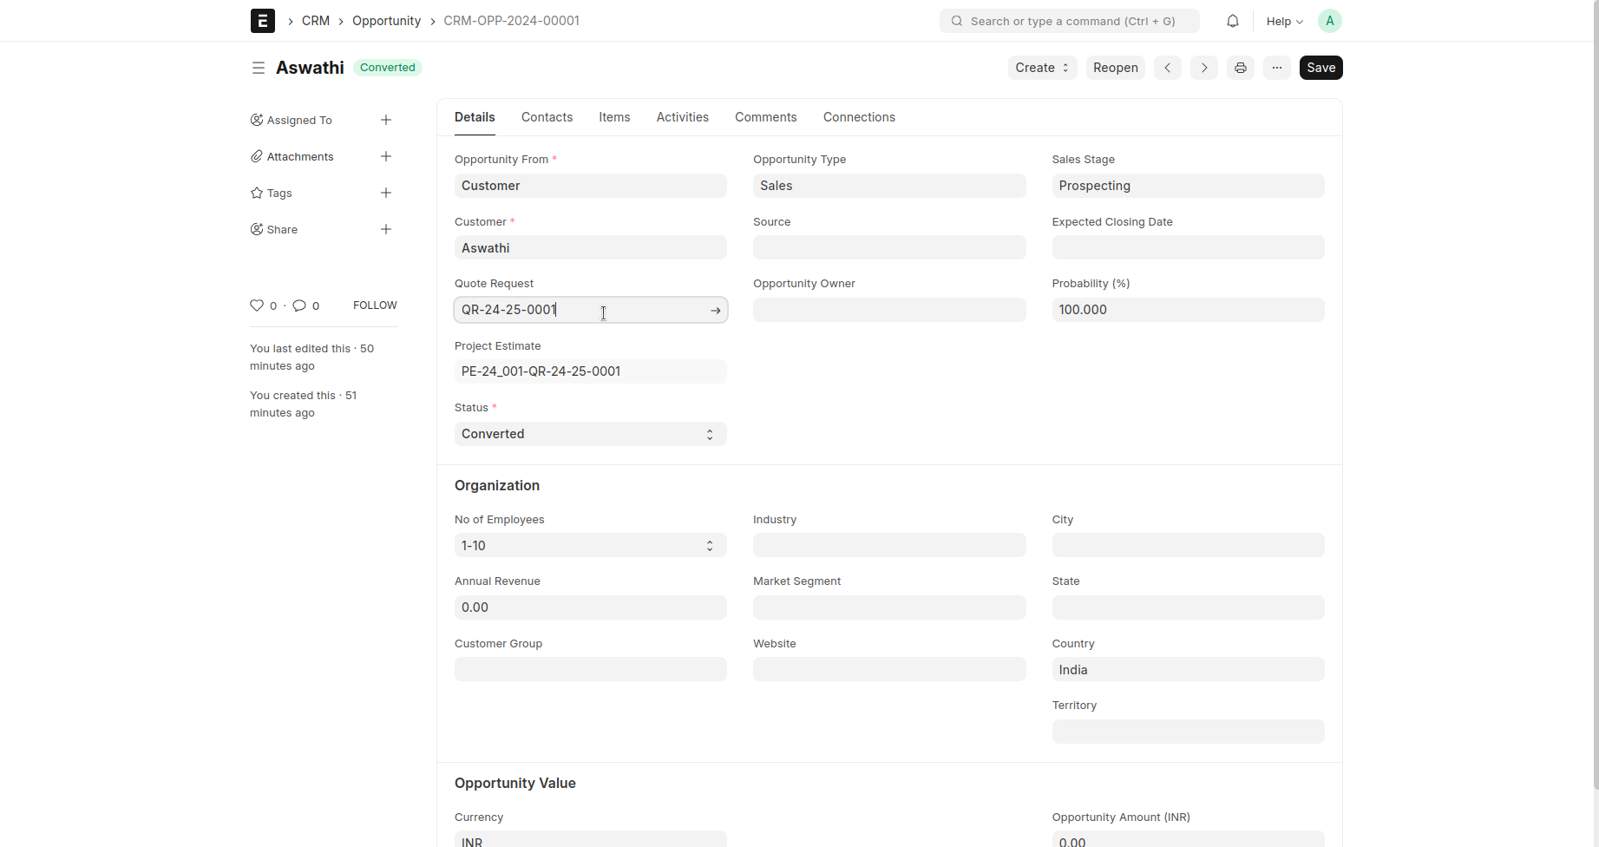This screenshot has height=847, width=1599.
Task: Switch to the Connections tab
Action: coord(859,117)
